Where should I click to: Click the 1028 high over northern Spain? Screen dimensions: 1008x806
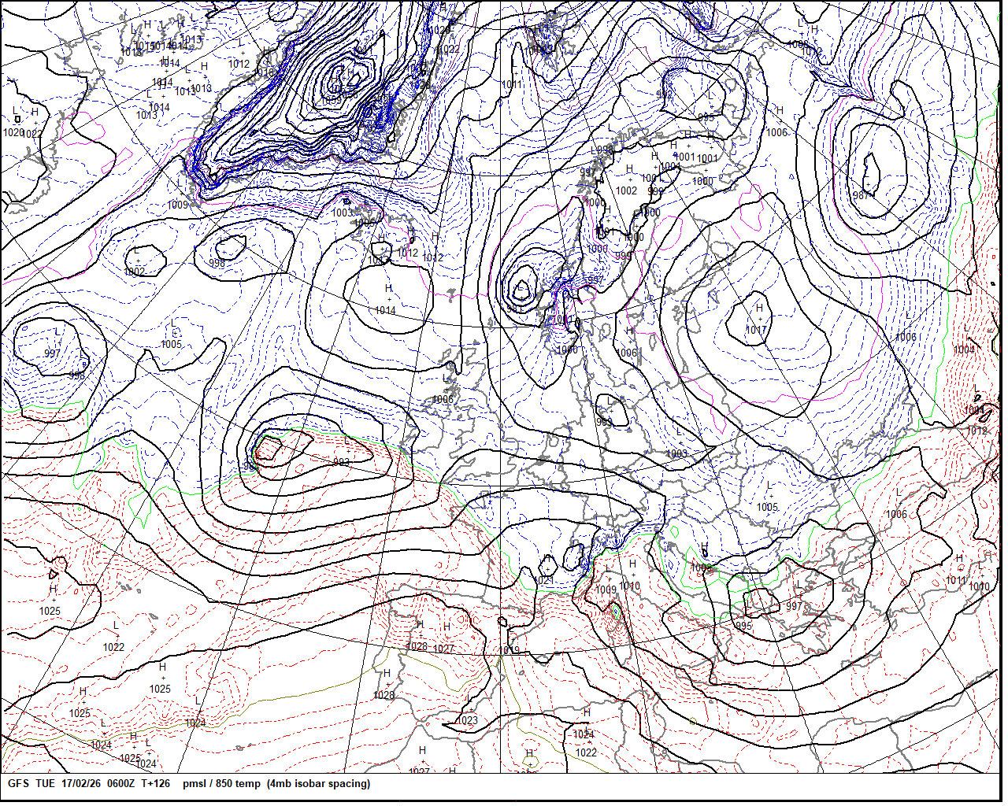pos(417,646)
